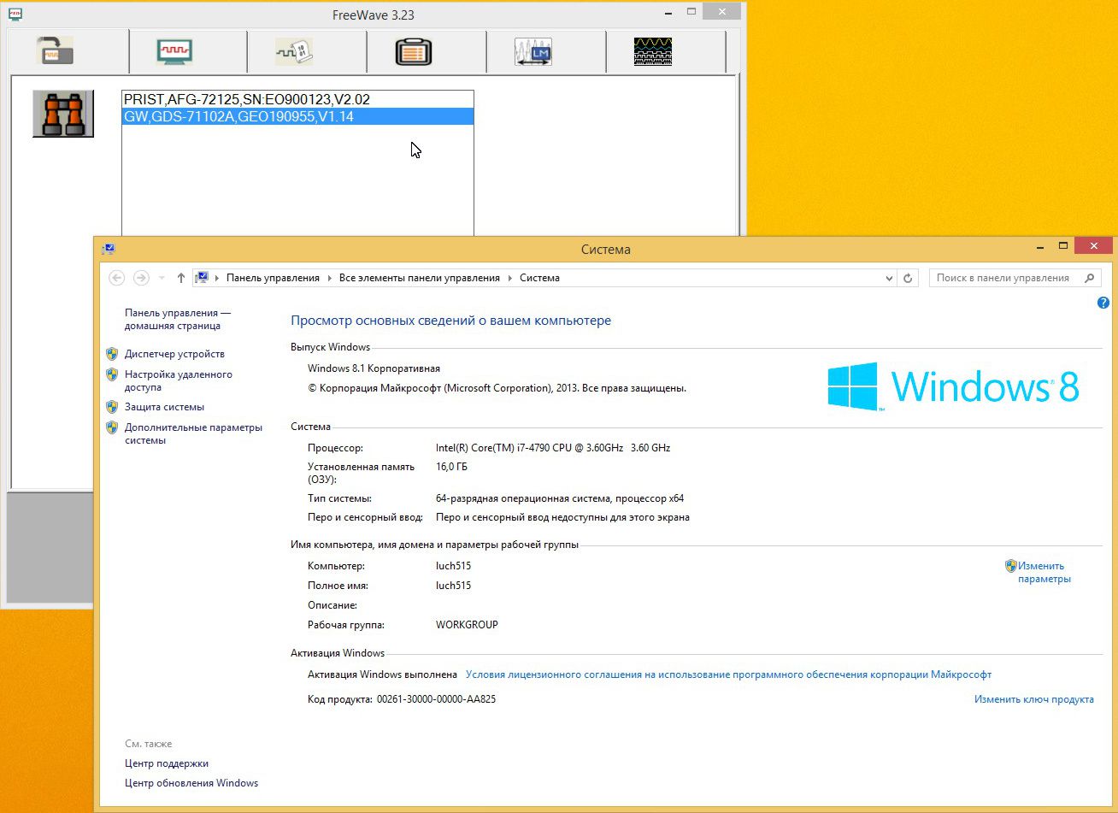This screenshot has width=1118, height=813.
Task: Click the Система window title icon
Action: pyautogui.click(x=109, y=250)
